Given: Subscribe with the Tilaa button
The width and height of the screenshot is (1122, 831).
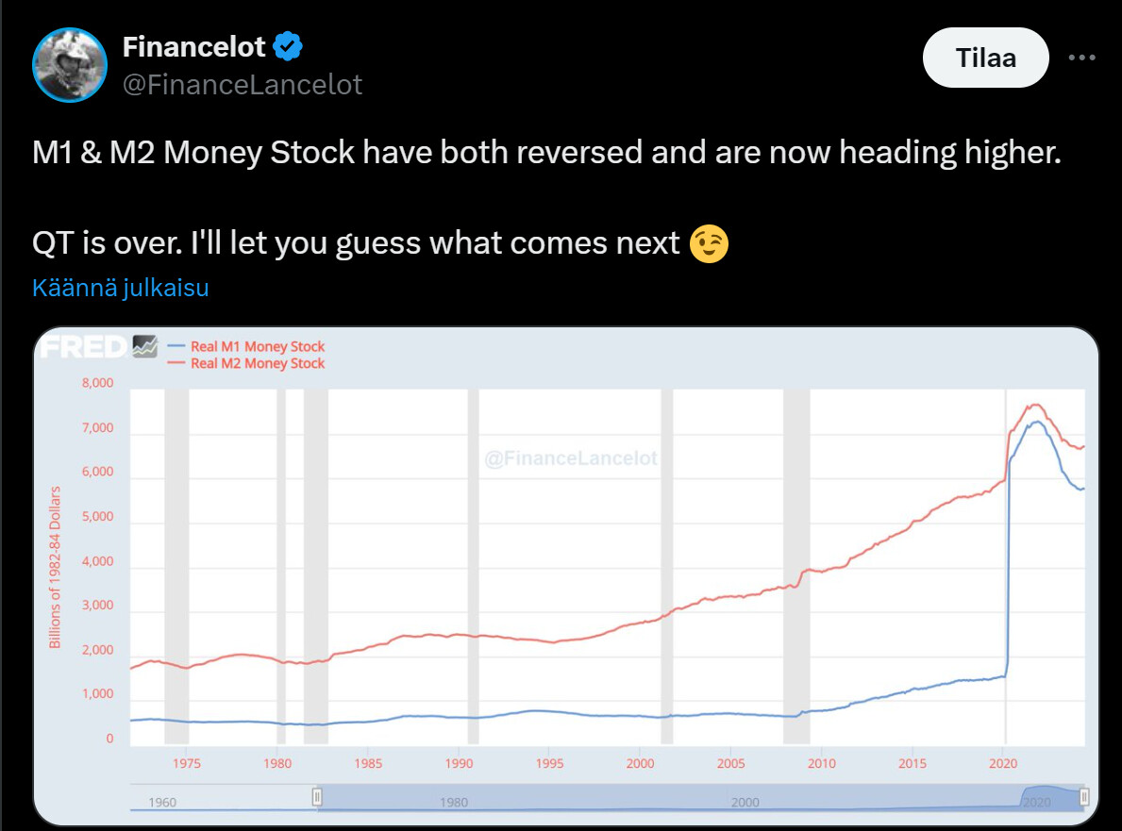Looking at the screenshot, I should point(985,58).
